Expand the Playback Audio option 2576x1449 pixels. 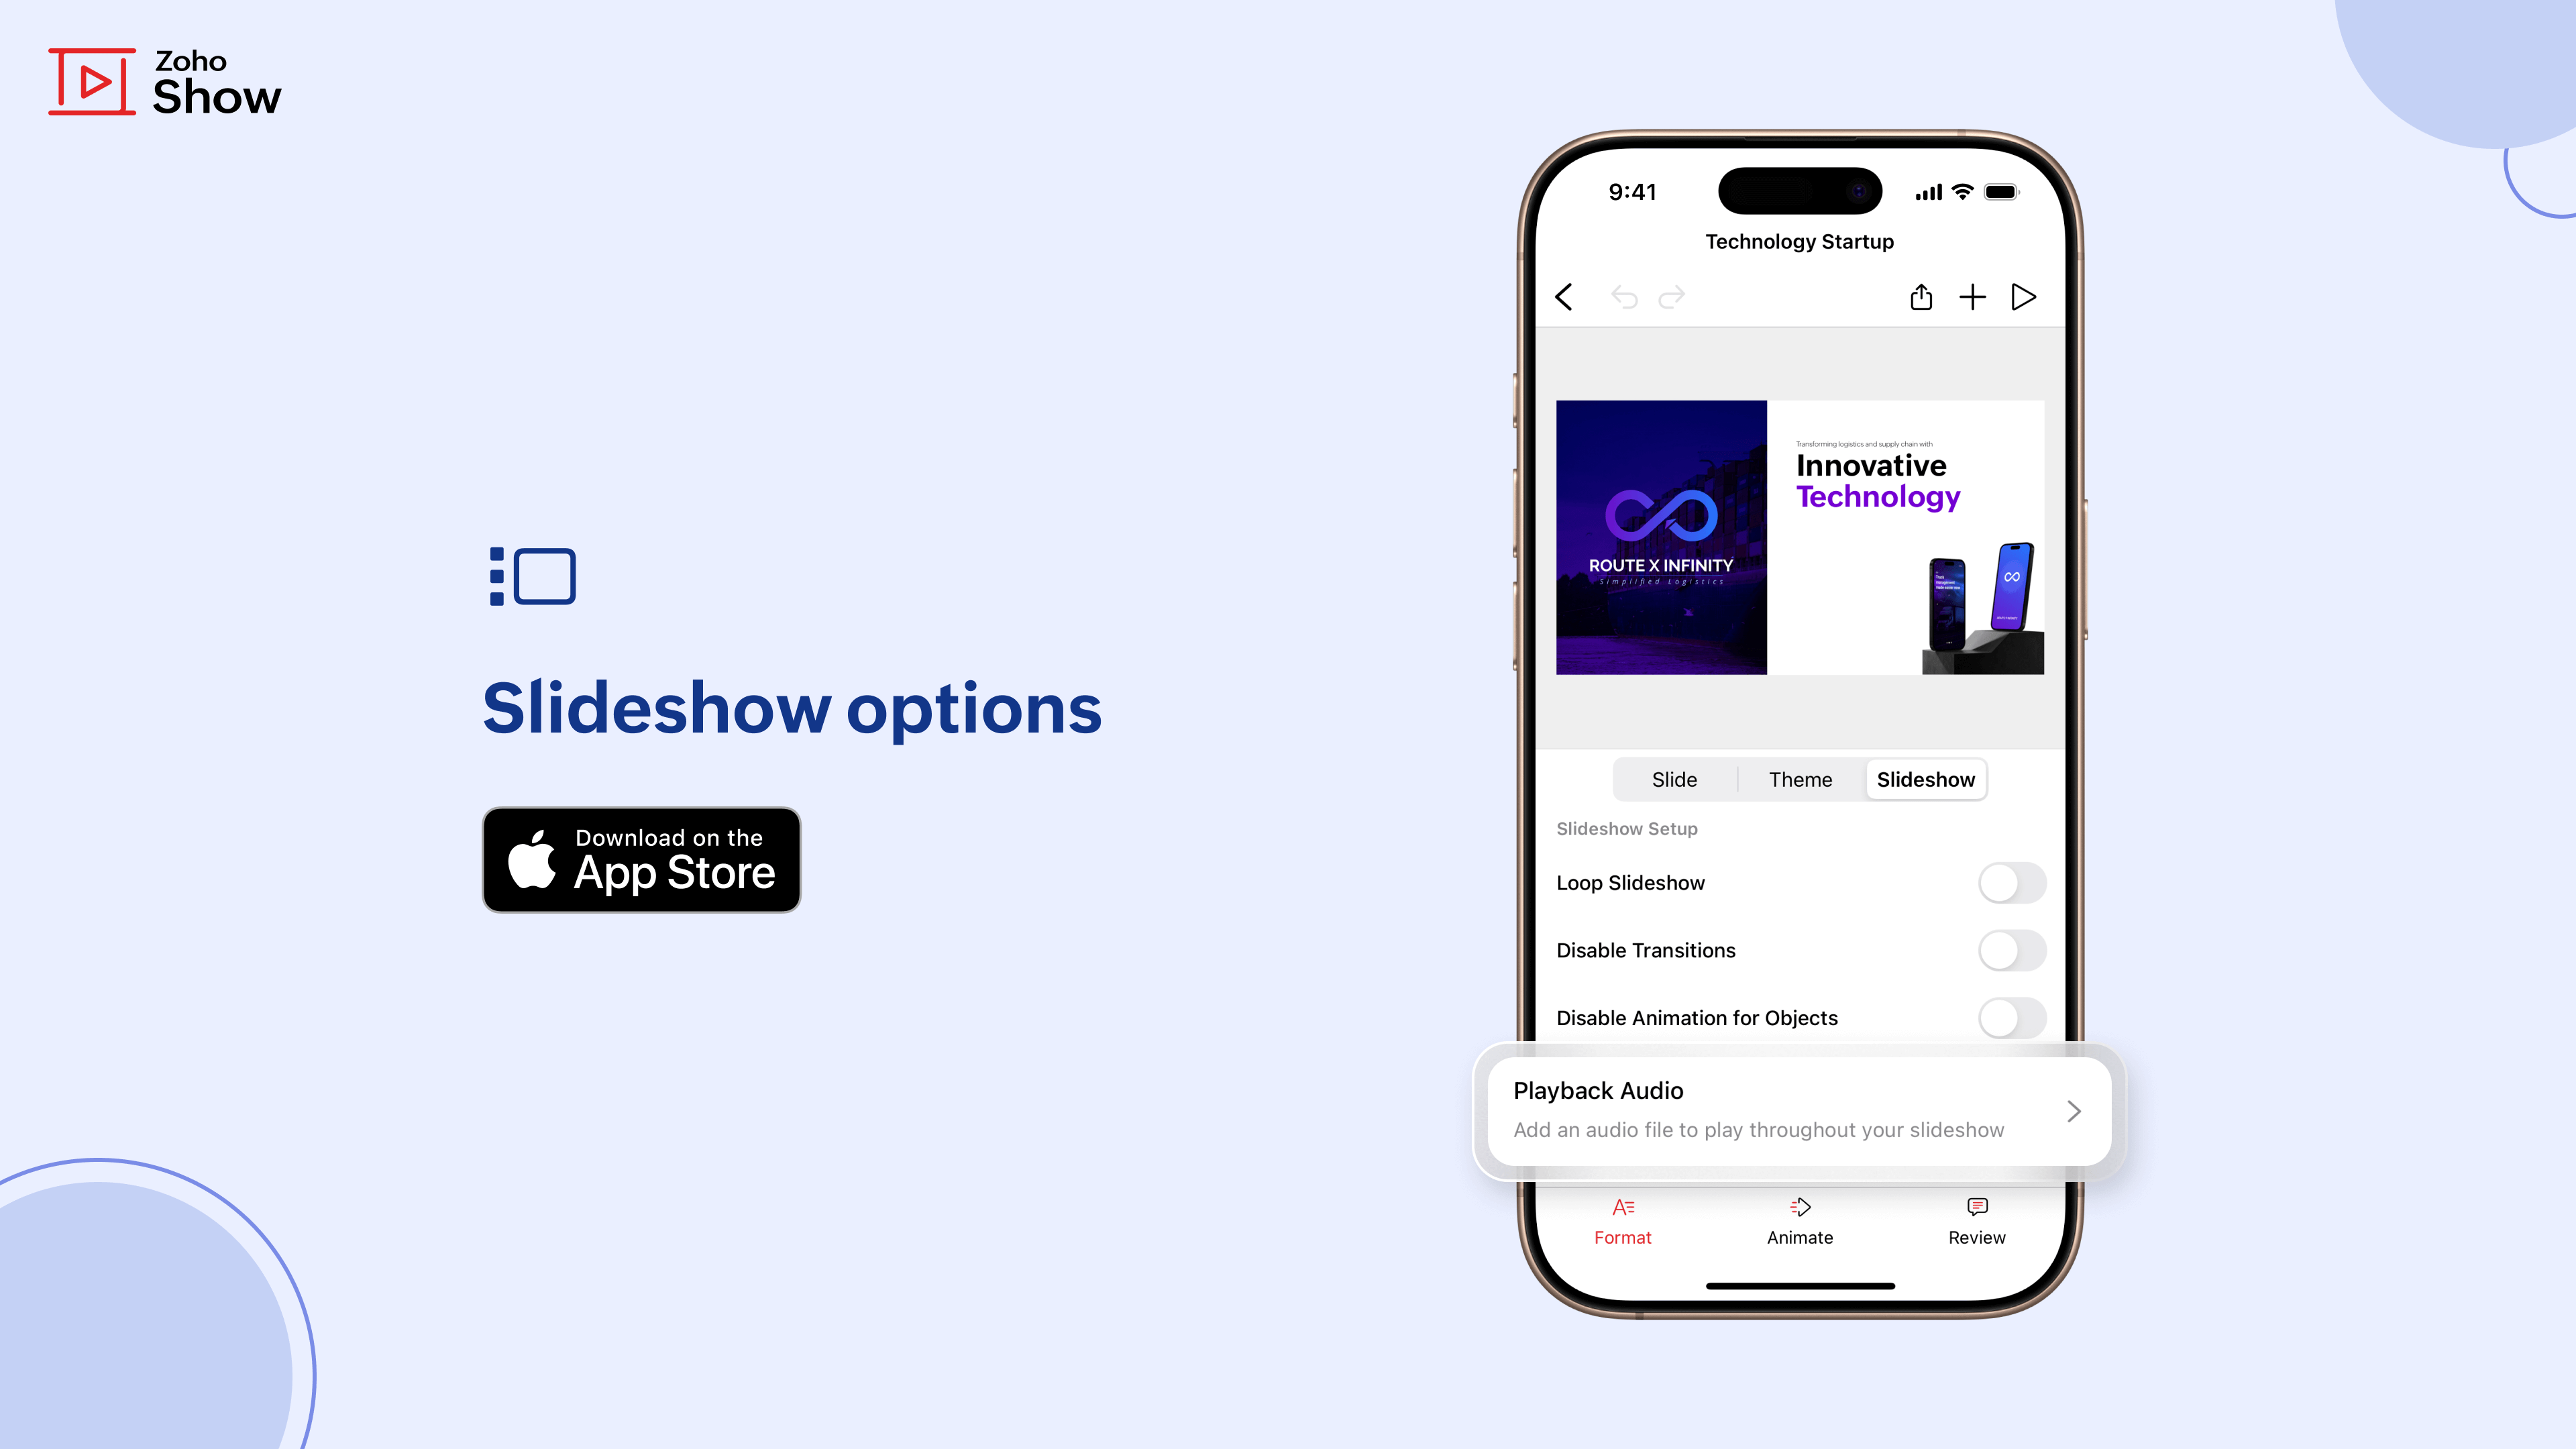[x=2072, y=1110]
